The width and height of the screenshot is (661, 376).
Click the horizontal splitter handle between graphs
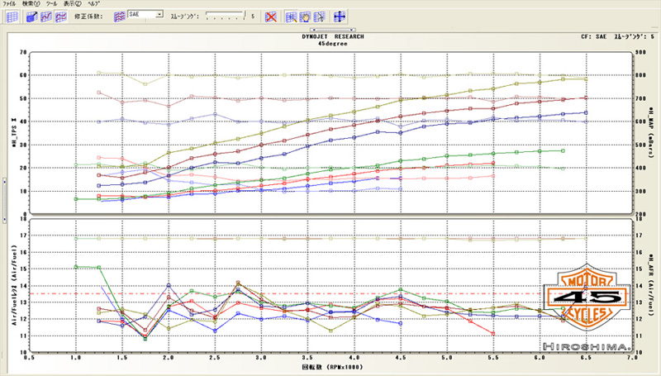pos(330,217)
